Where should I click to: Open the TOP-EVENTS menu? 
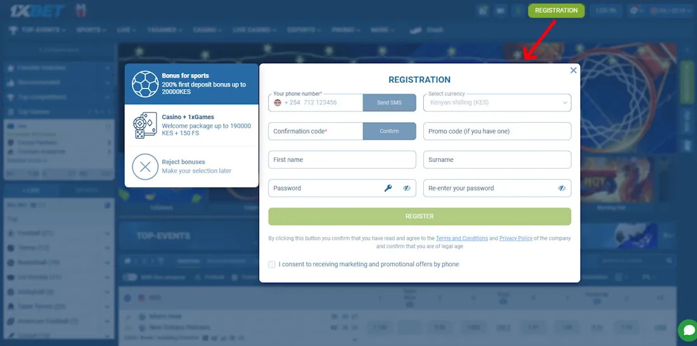click(37, 30)
